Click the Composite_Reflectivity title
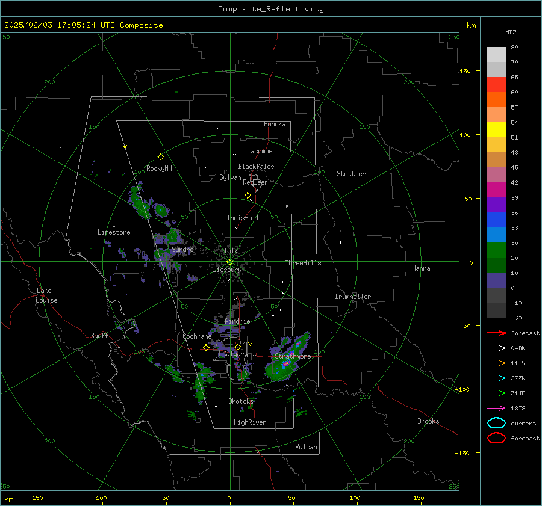Screen dimensions: 542x506 pos(271,9)
